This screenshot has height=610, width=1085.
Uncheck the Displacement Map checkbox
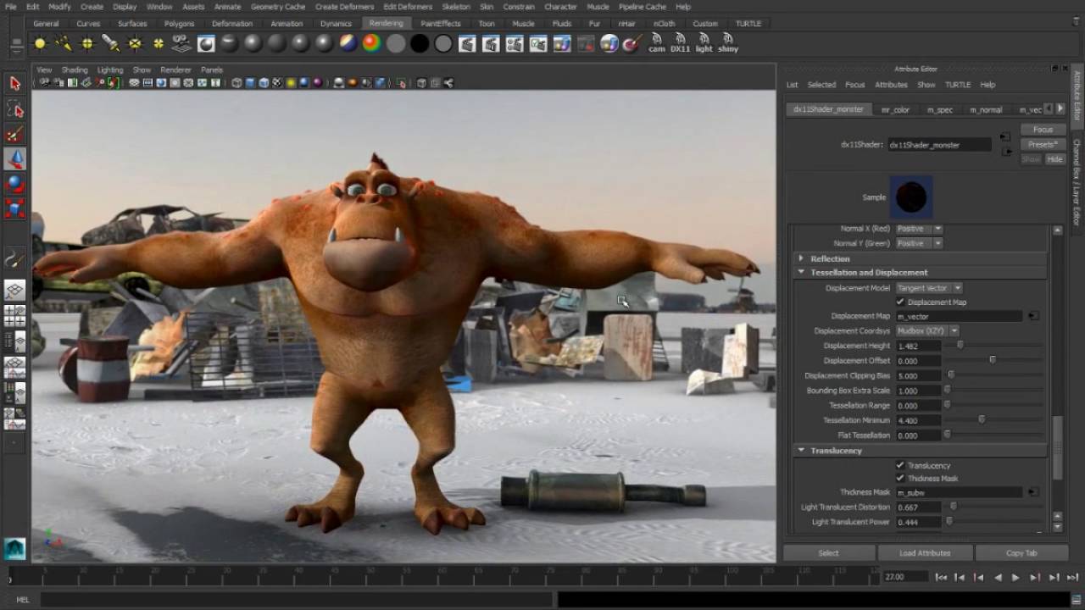coord(900,302)
